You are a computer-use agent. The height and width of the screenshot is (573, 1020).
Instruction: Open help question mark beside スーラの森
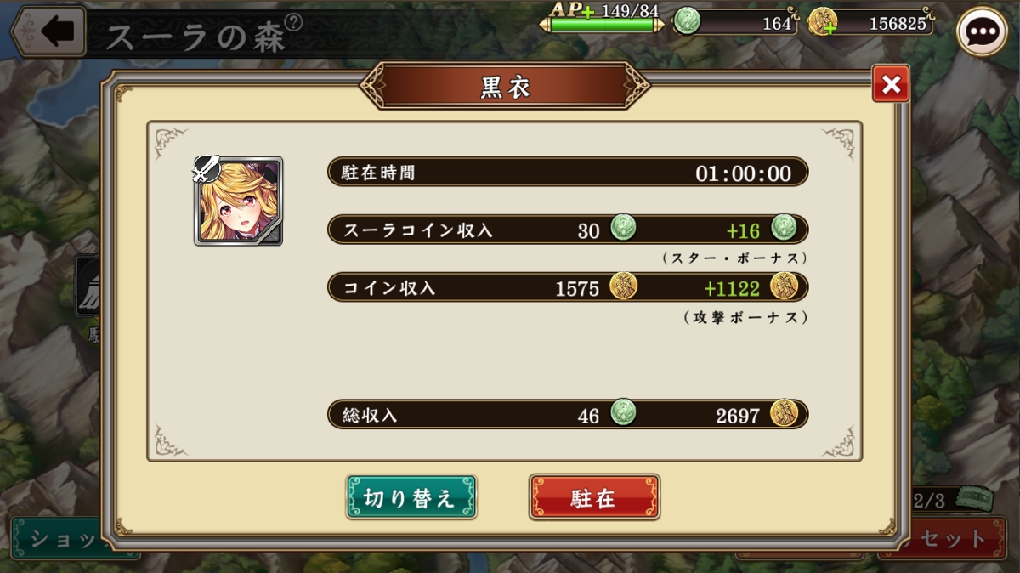293,21
